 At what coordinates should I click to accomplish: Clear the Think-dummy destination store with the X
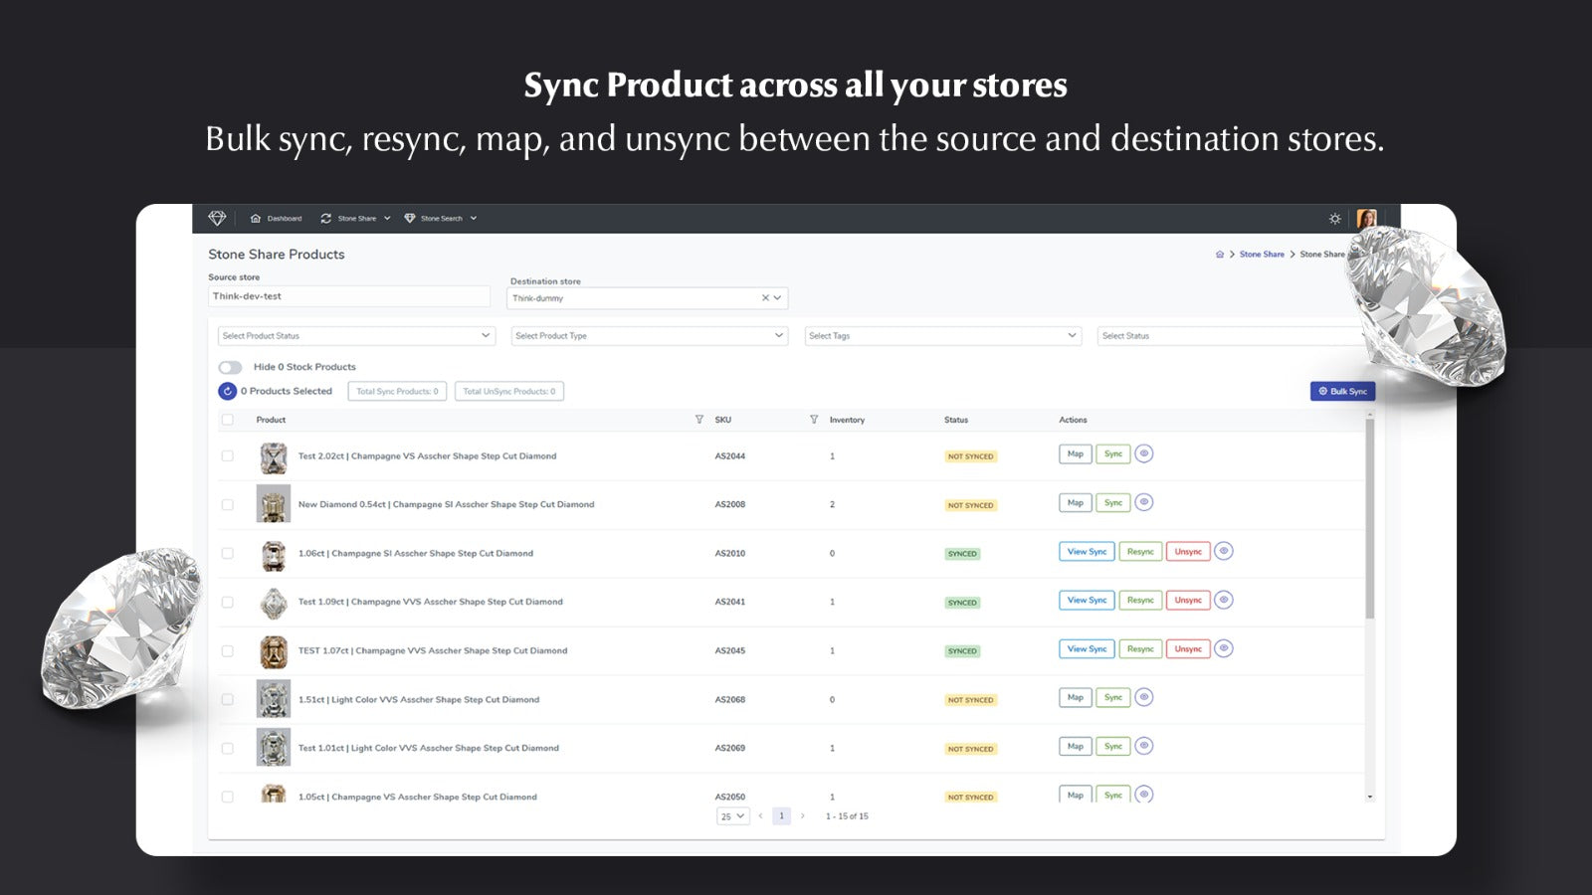point(764,296)
